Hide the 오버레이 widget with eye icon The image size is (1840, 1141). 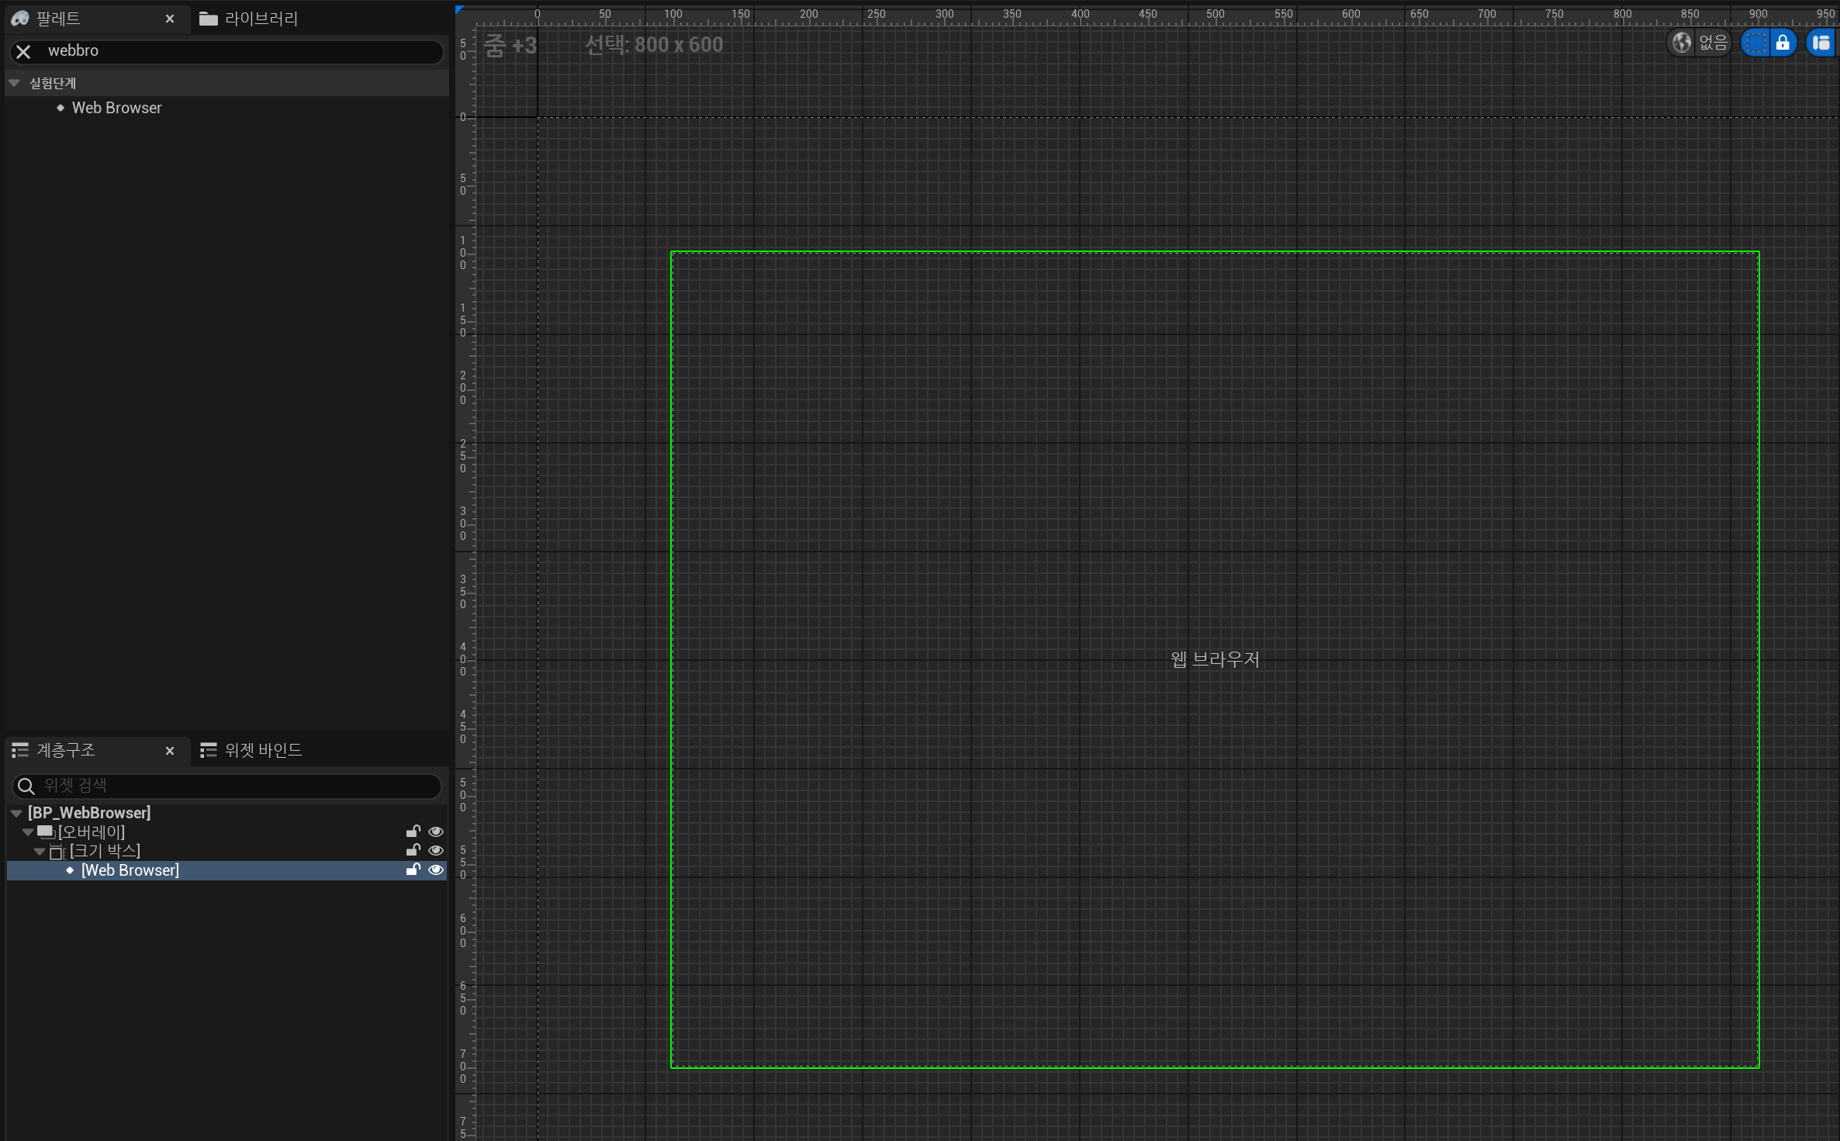(436, 832)
